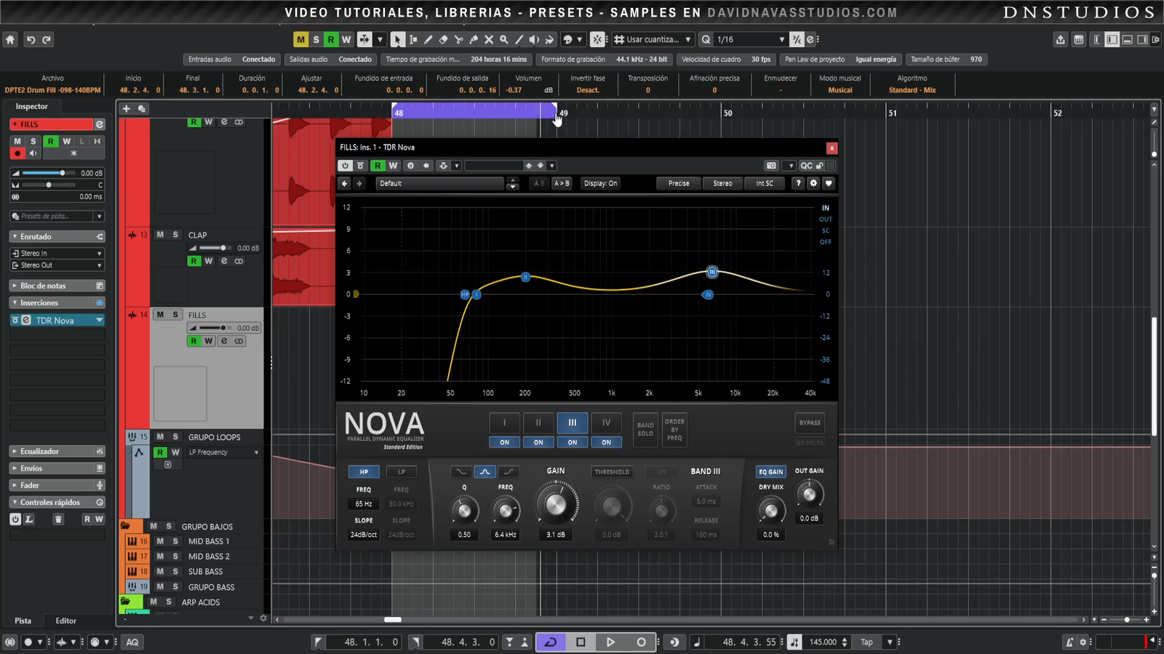Choose the Draw pencil tool

(428, 40)
